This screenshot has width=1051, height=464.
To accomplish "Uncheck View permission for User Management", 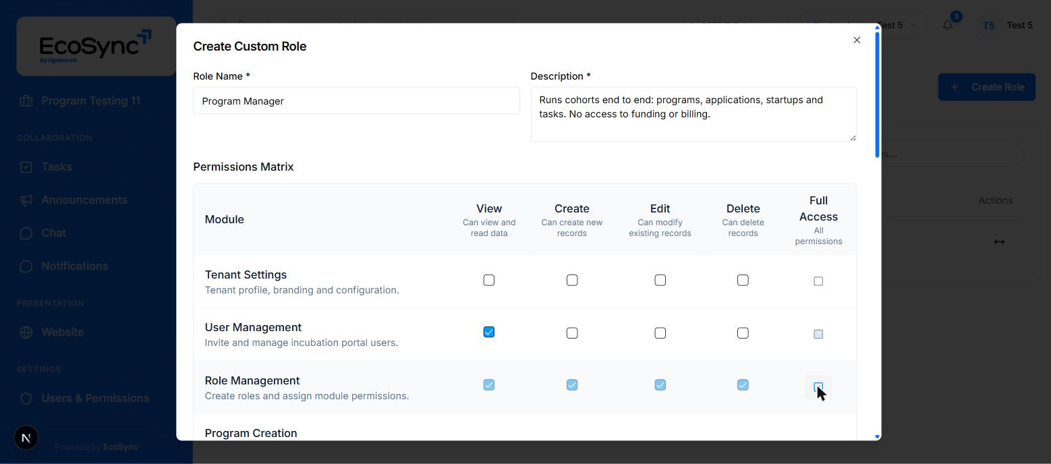I will pos(489,332).
